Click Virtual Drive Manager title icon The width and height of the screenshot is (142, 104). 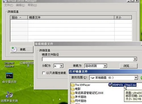click(x=5, y=1)
